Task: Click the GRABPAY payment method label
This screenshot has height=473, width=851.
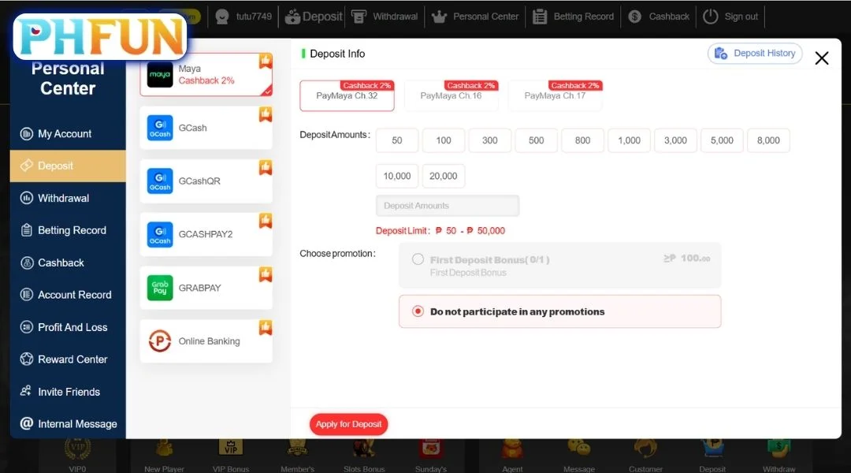Action: click(x=199, y=288)
